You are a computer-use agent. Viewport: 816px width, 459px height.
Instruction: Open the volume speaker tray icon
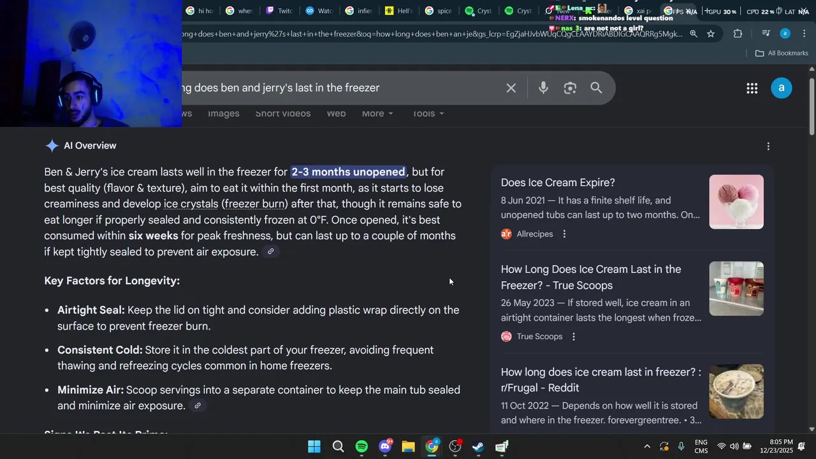coord(734,446)
